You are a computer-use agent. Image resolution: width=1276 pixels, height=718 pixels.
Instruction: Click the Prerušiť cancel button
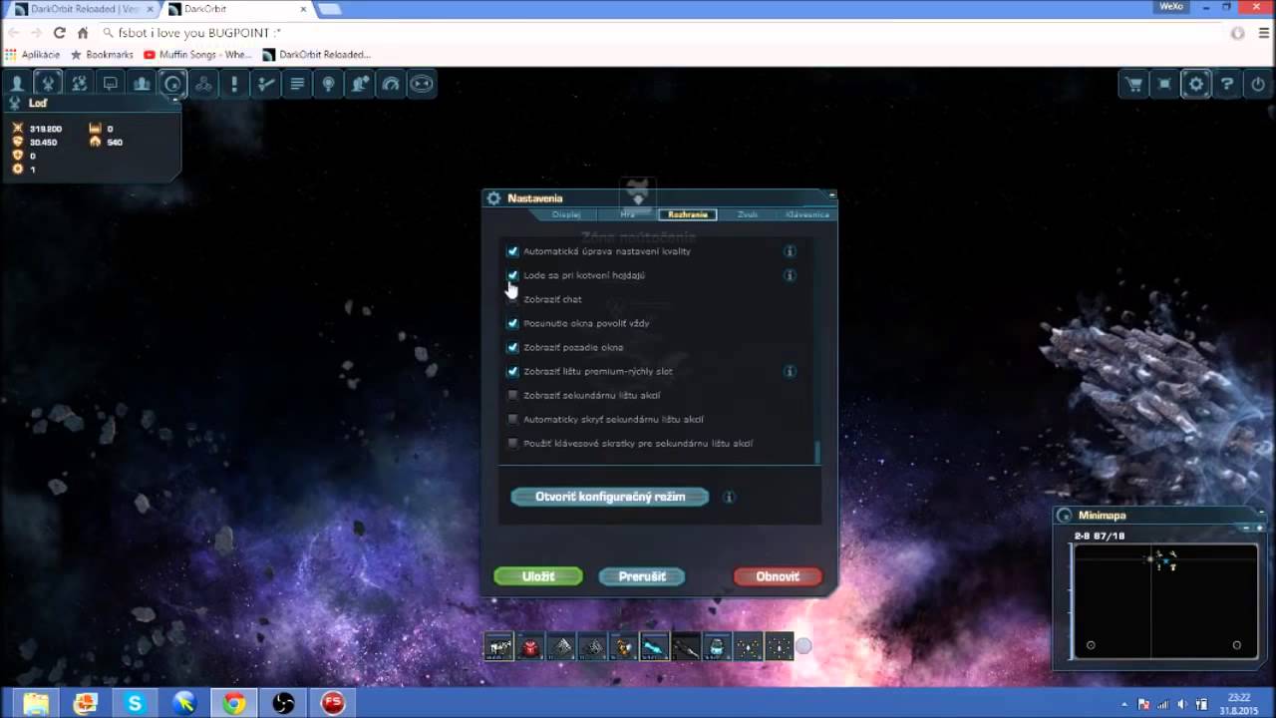point(642,576)
